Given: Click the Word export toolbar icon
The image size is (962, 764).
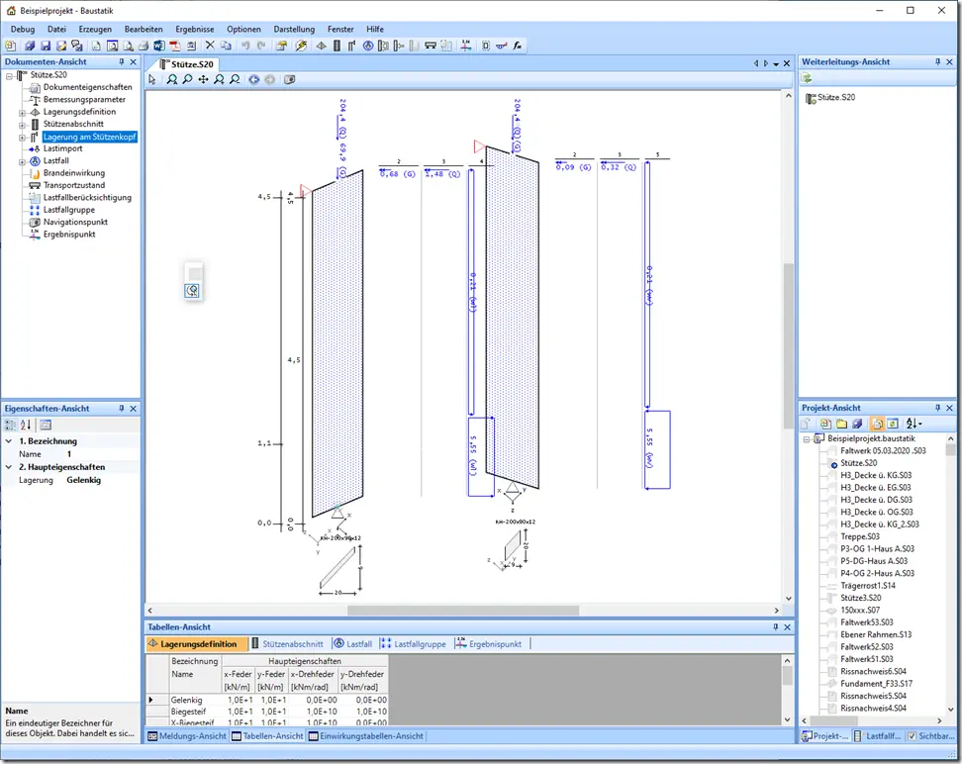Looking at the screenshot, I should 159,46.
